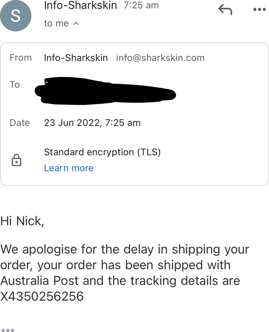Viewport: 269px width, 332px height.
Task: Collapse recipient details via 'to me' chevron
Action: click(x=76, y=24)
